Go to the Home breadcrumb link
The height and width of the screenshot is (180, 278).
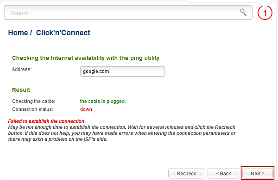pos(18,33)
